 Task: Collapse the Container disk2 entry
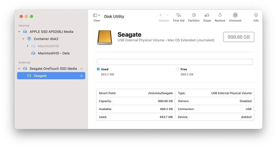[23, 39]
